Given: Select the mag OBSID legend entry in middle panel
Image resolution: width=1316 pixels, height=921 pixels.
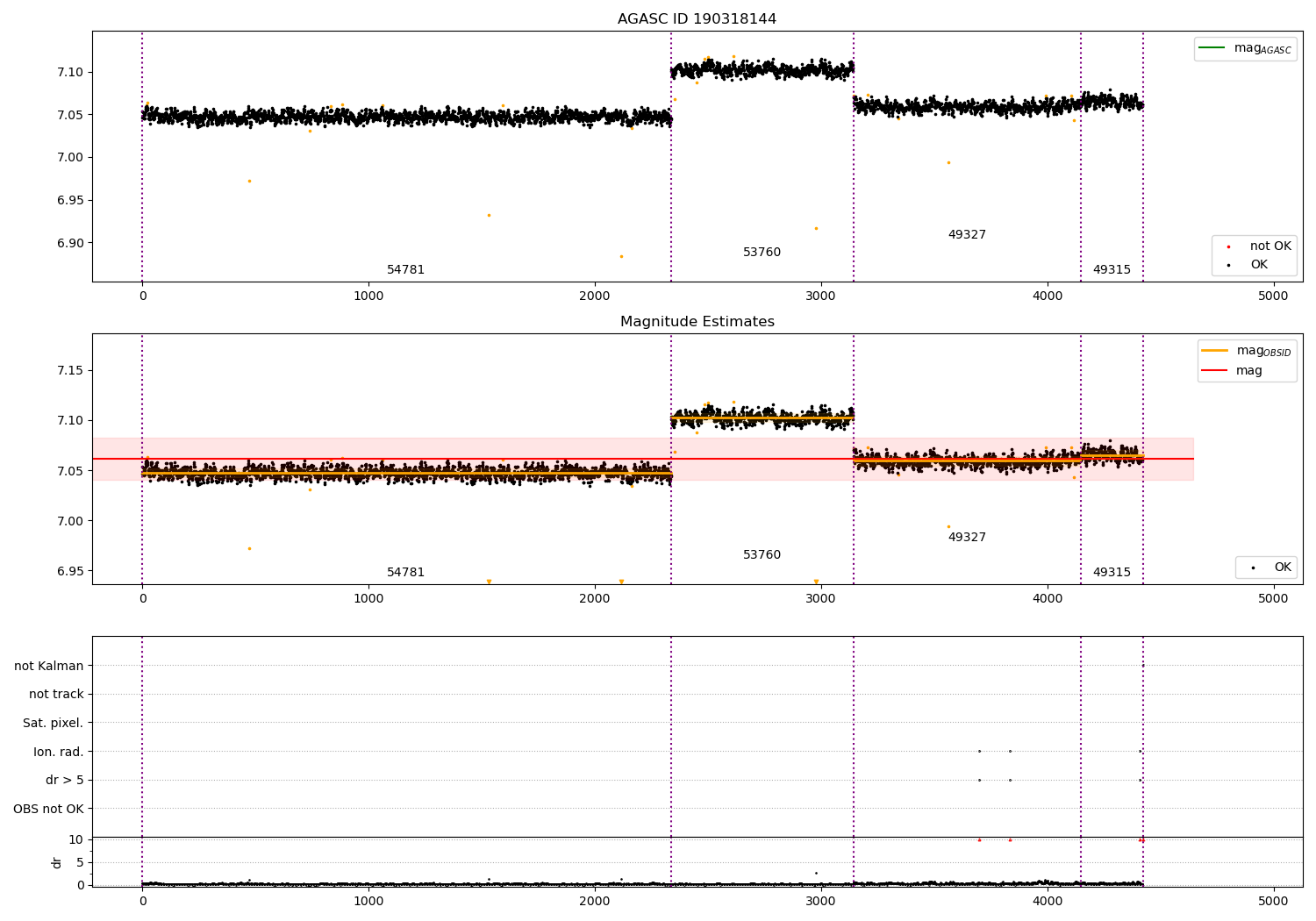Looking at the screenshot, I should click(1247, 351).
